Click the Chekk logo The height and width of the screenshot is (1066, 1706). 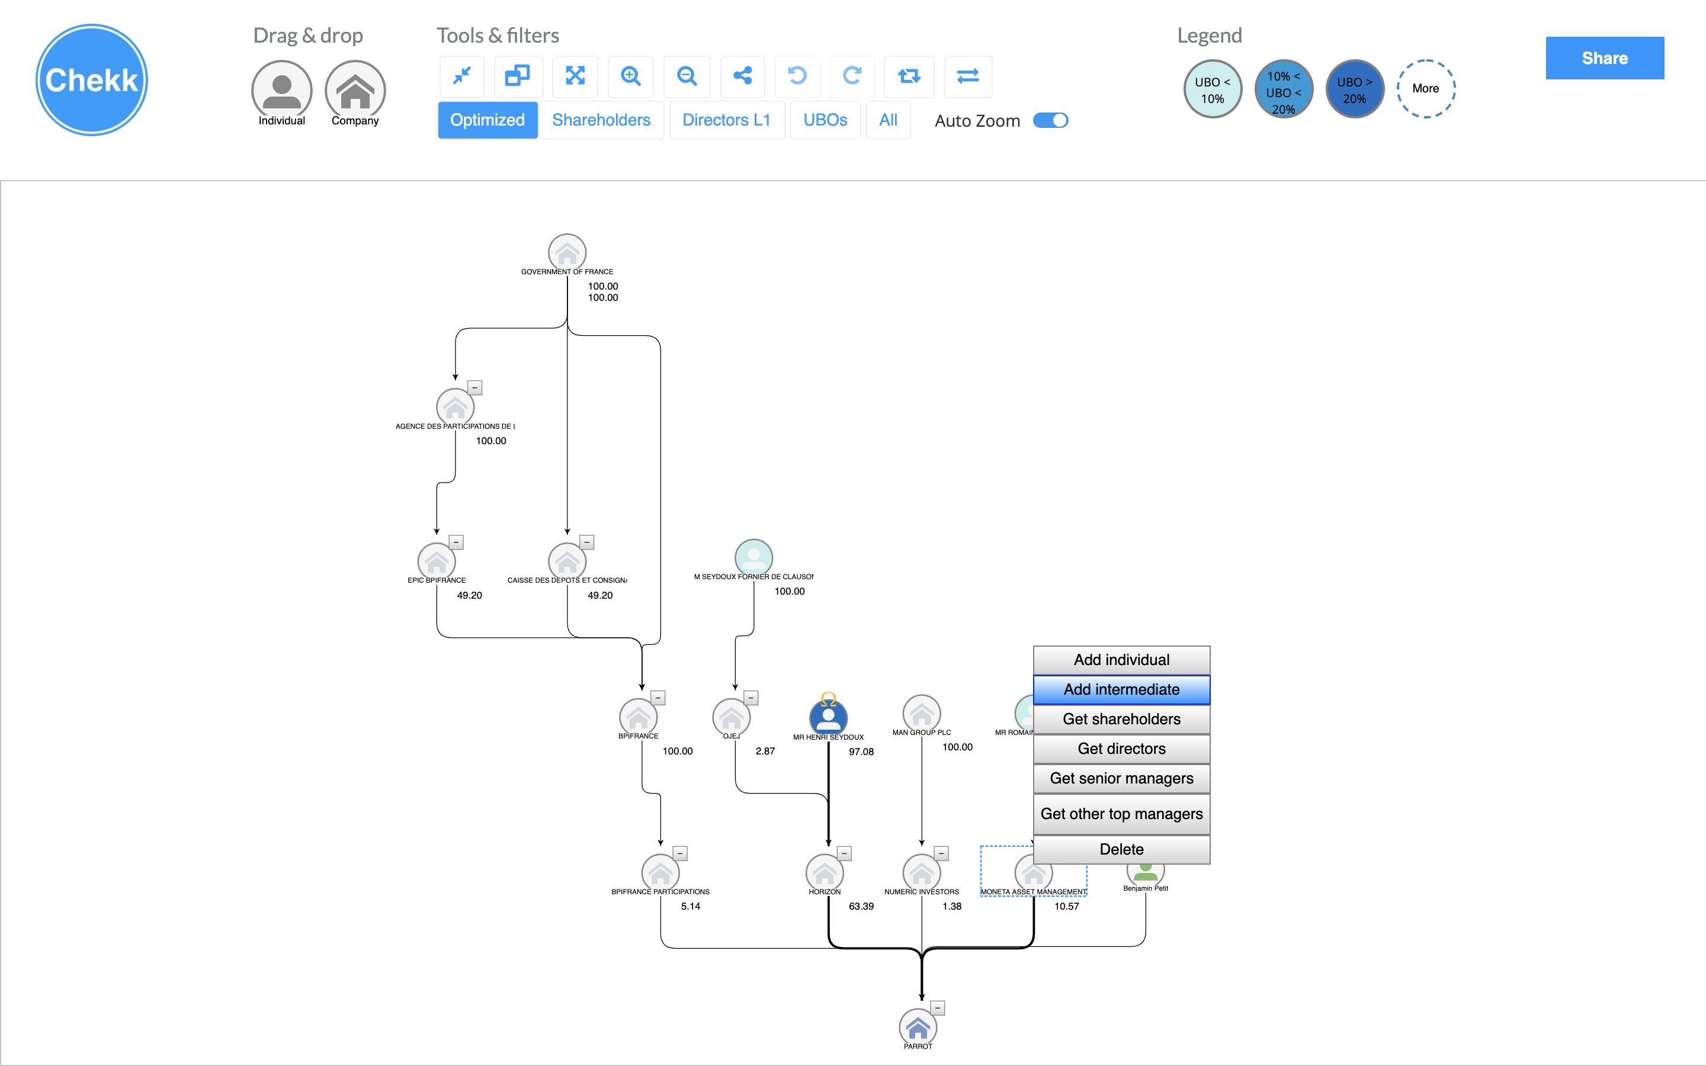click(92, 80)
